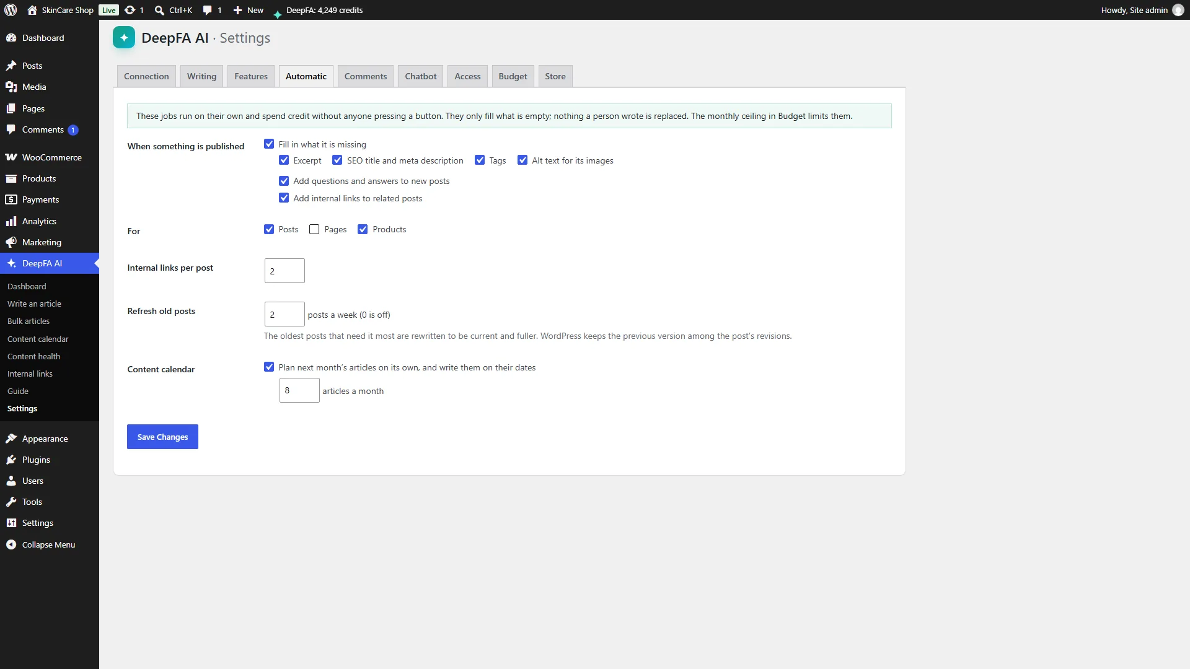Screen dimensions: 1190x669
Task: Click the Plugins plug icon
Action: tap(11, 460)
